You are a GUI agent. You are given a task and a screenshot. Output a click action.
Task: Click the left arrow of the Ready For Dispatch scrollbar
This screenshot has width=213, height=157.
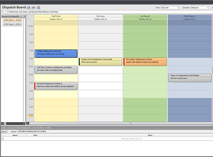click(x=2, y=124)
